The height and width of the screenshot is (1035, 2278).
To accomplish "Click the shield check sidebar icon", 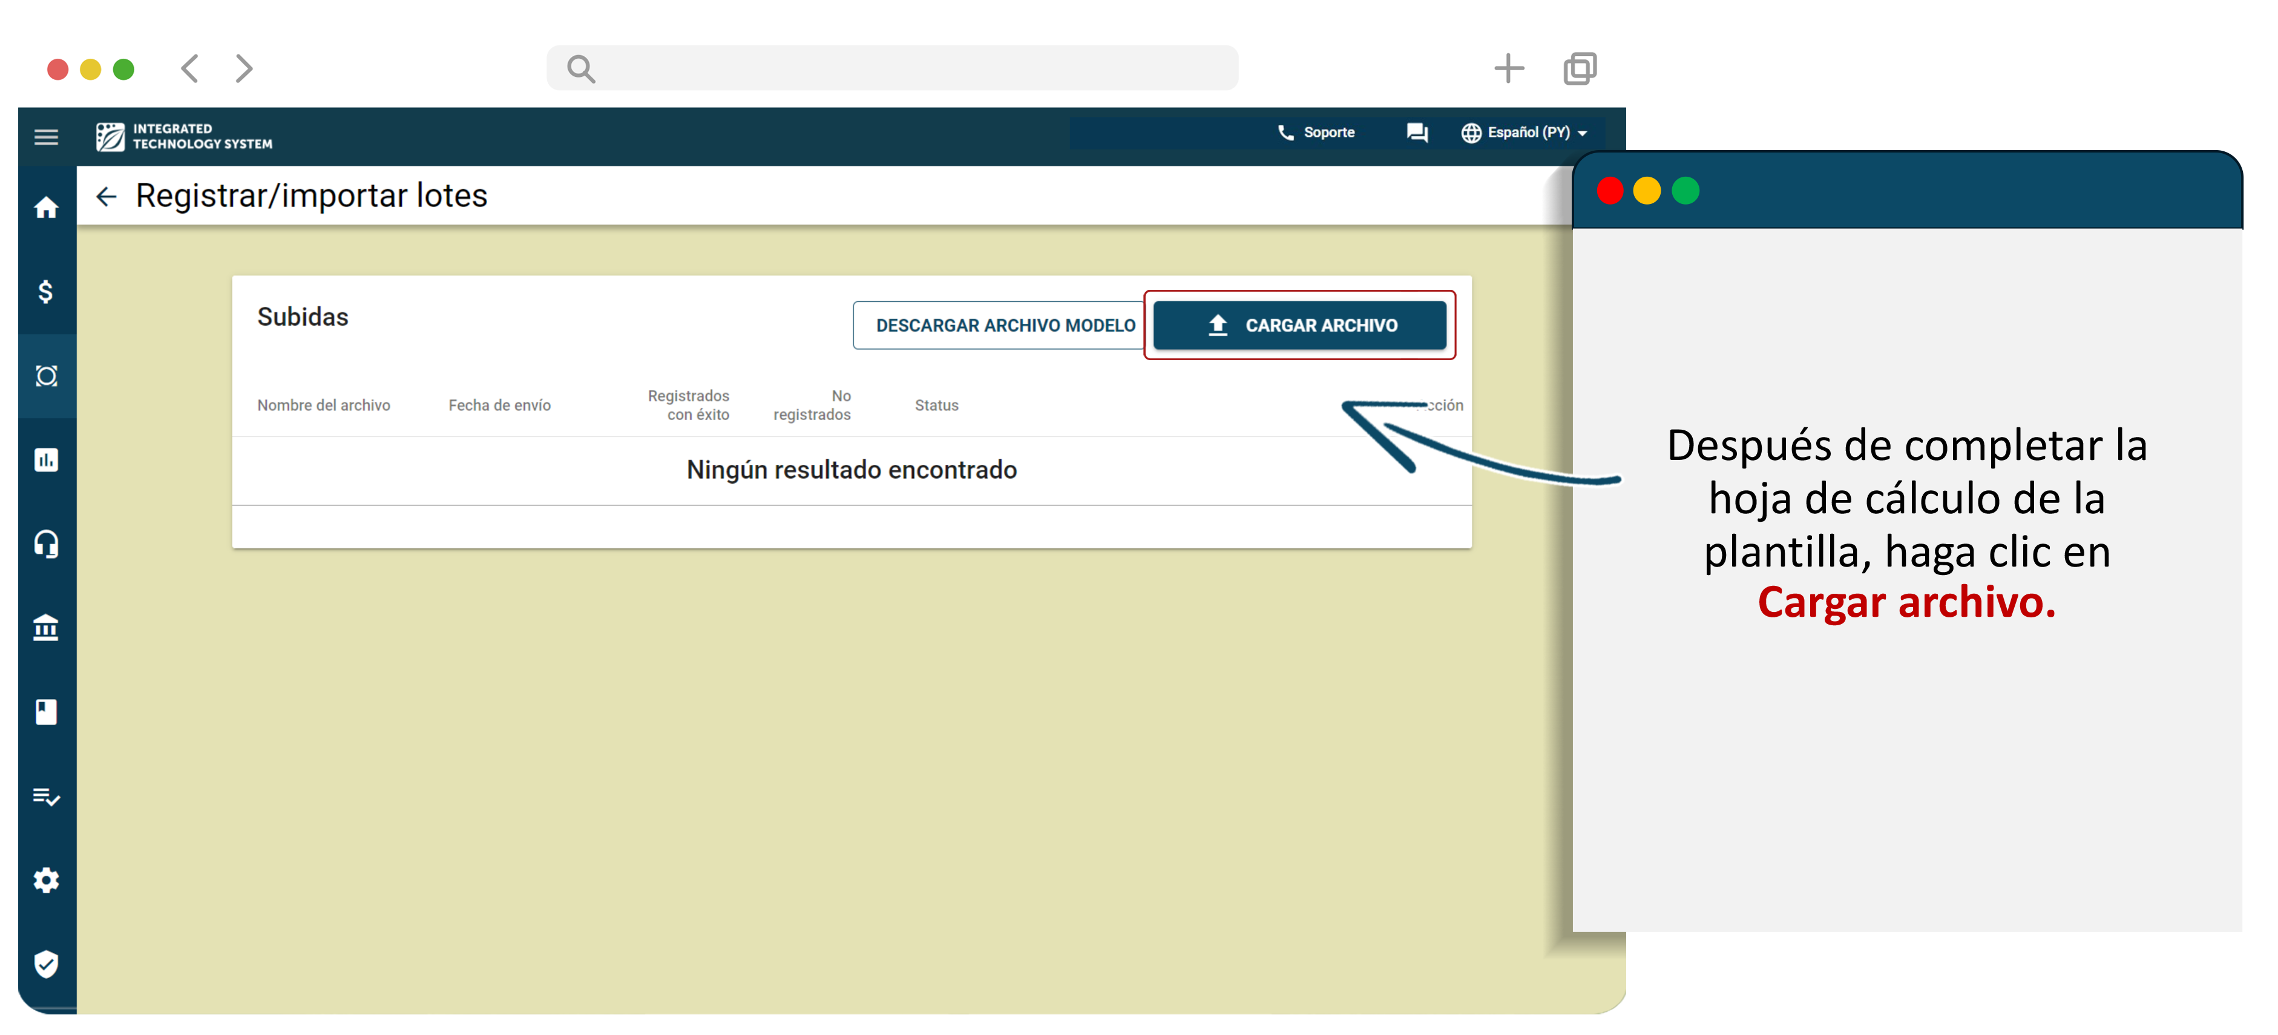I will pos(46,964).
